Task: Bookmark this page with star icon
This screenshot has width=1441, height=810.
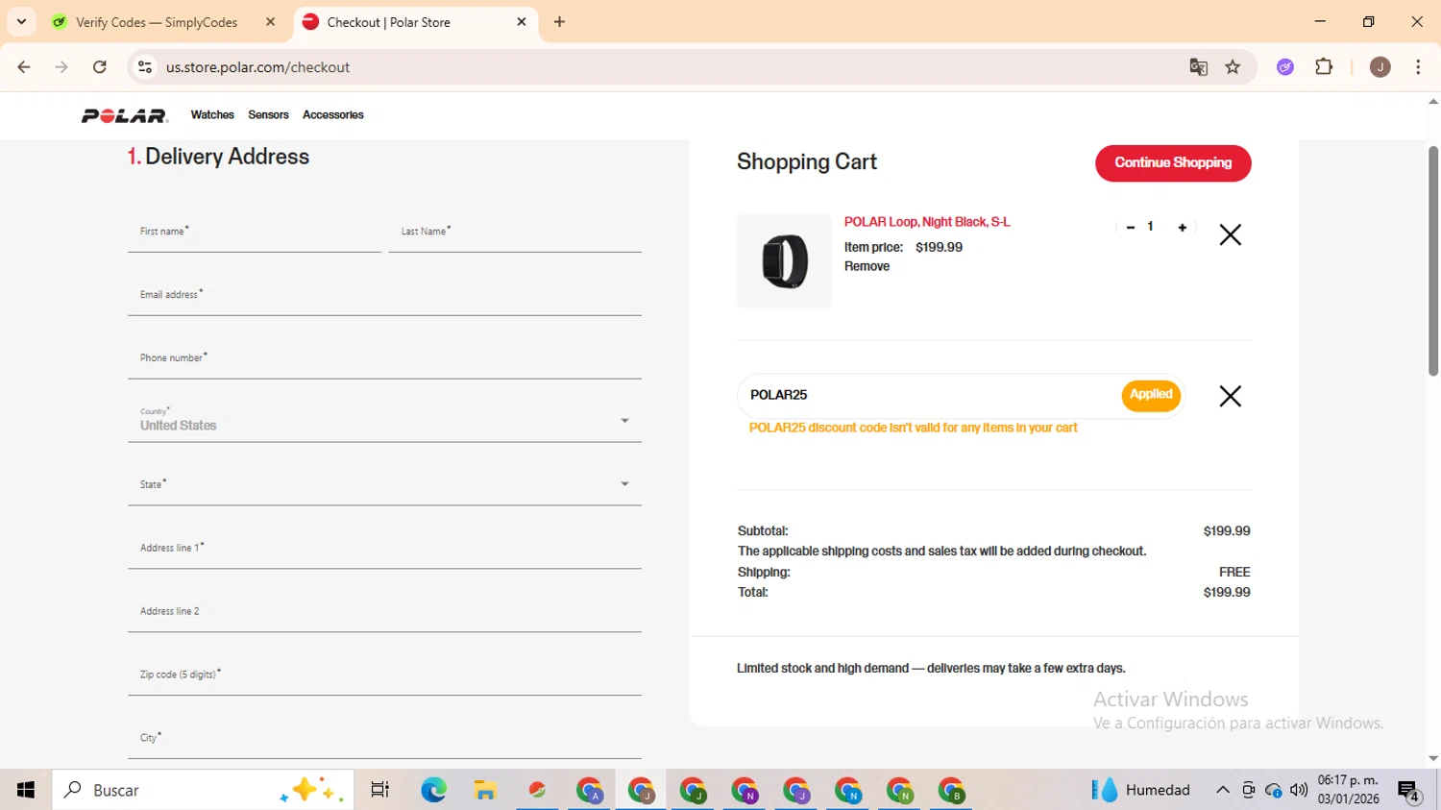Action: 1233,67
